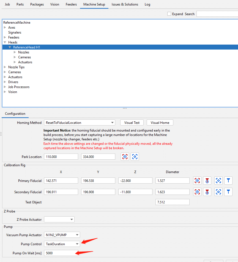Open the Vacuum Pump Actuator dropdown
238x262 pixels.
tap(62, 235)
